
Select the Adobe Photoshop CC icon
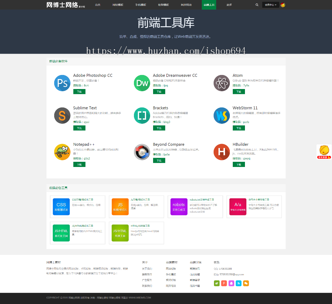point(62,83)
